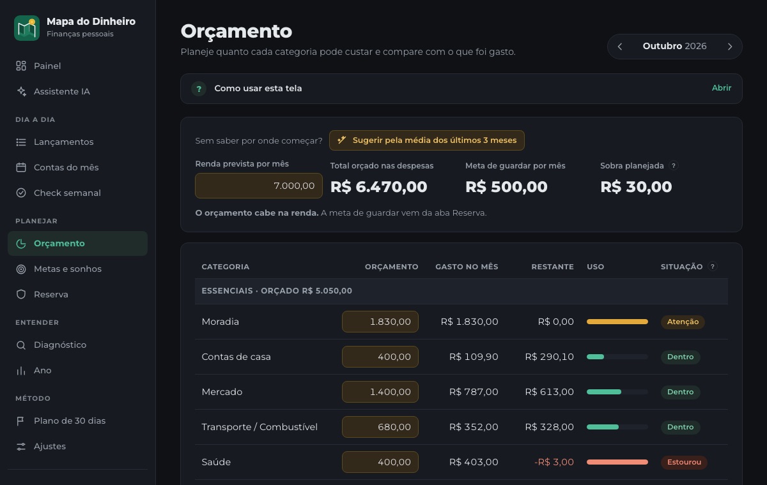The image size is (767, 485).
Task: Click the Contas de casa usage progress bar
Action: pyautogui.click(x=617, y=357)
